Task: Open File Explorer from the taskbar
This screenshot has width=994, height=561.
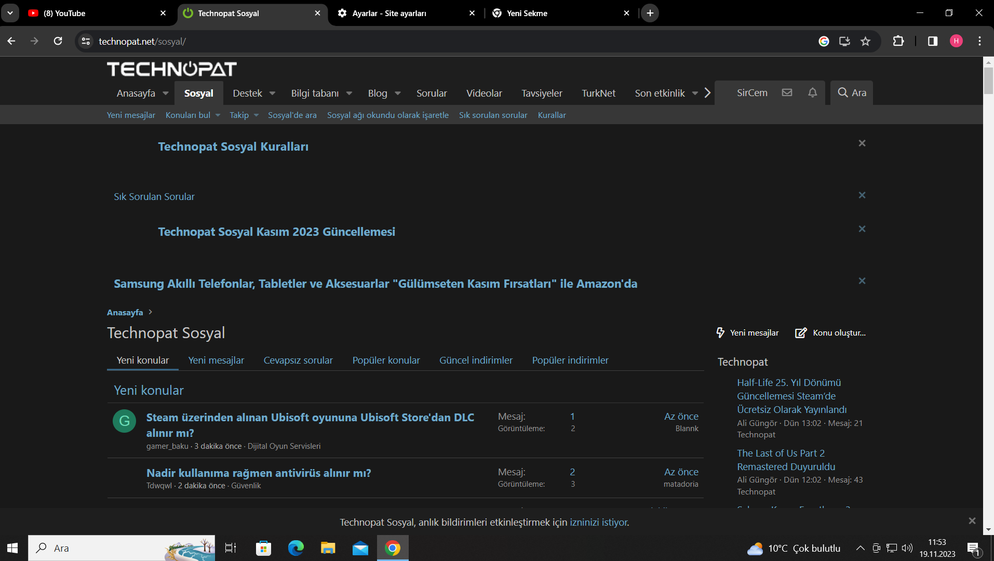Action: (328, 548)
